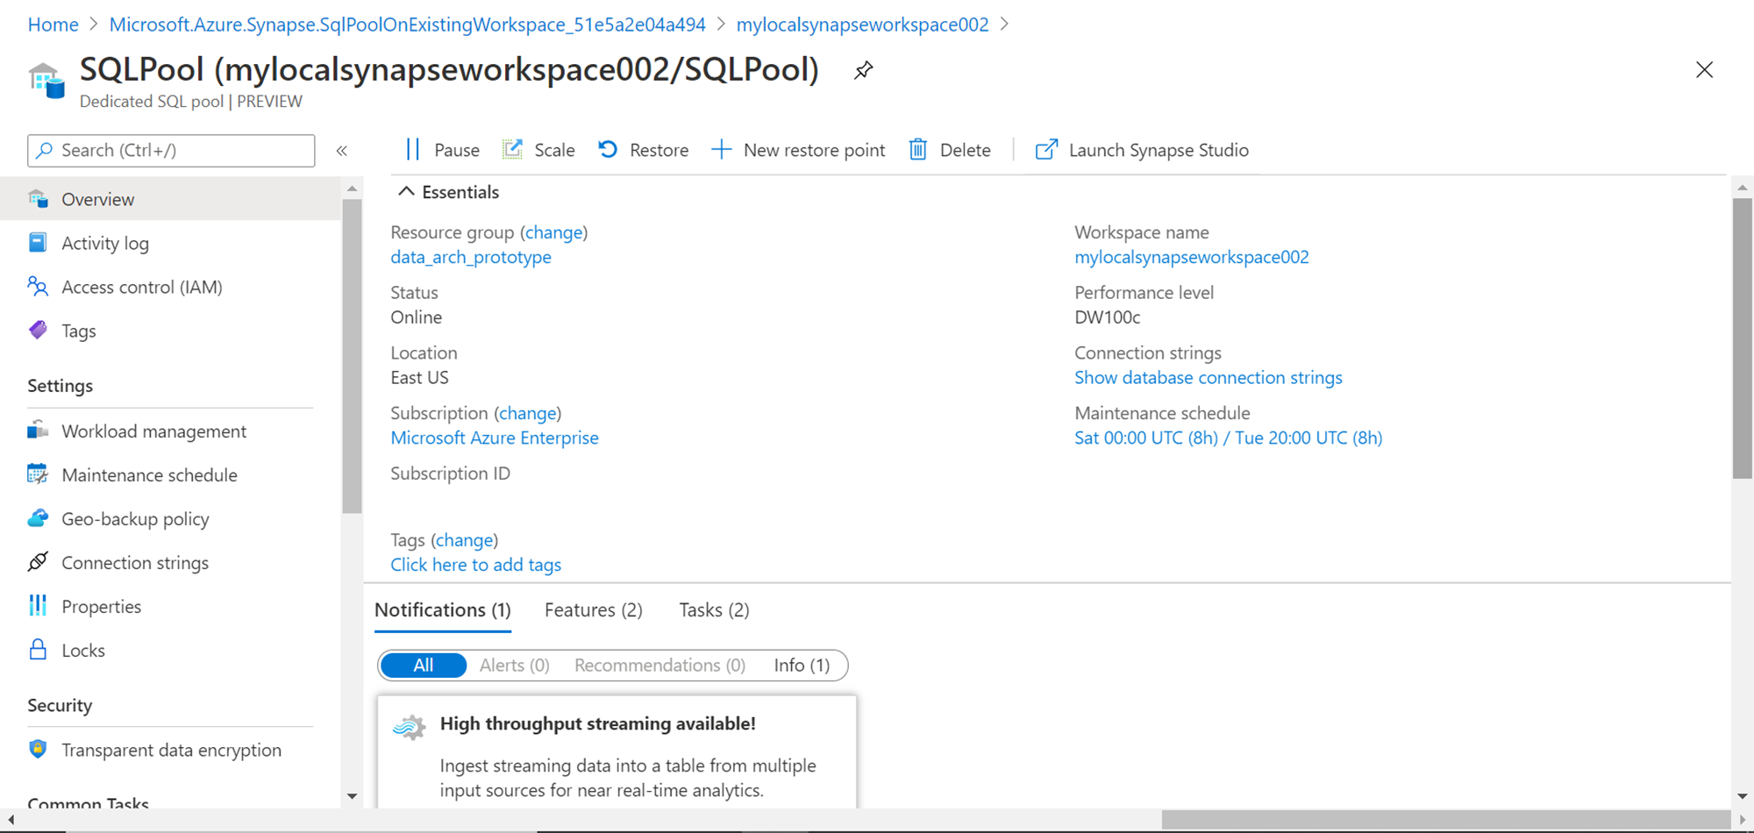Viewport: 1754px width, 833px height.
Task: Click the Access control (IAM) icon
Action: (x=38, y=287)
